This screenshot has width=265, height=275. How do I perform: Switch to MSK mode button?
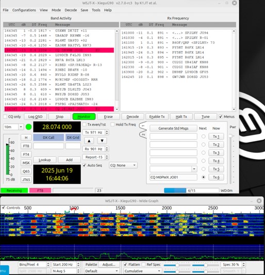[26, 163]
